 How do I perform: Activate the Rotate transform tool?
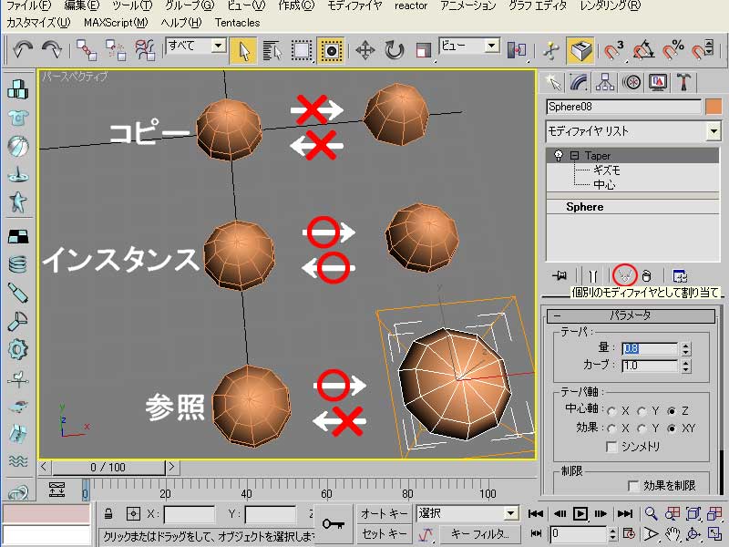(x=394, y=49)
